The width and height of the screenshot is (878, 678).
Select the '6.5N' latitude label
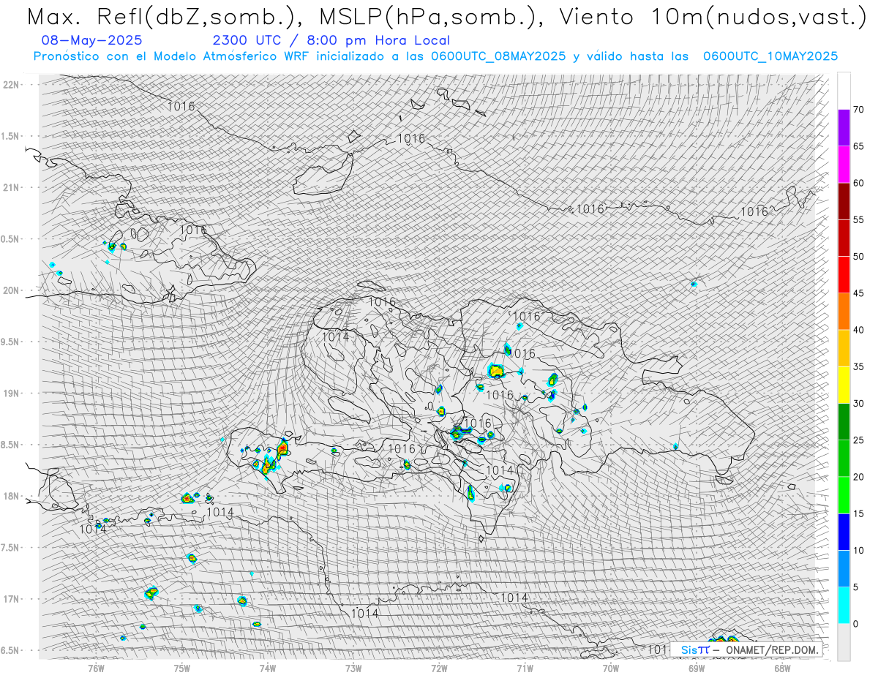point(11,650)
